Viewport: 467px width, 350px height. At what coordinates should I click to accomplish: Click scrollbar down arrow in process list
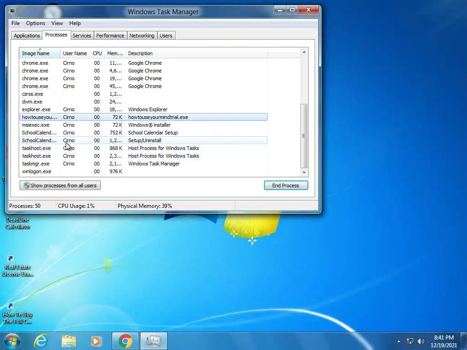(x=304, y=172)
